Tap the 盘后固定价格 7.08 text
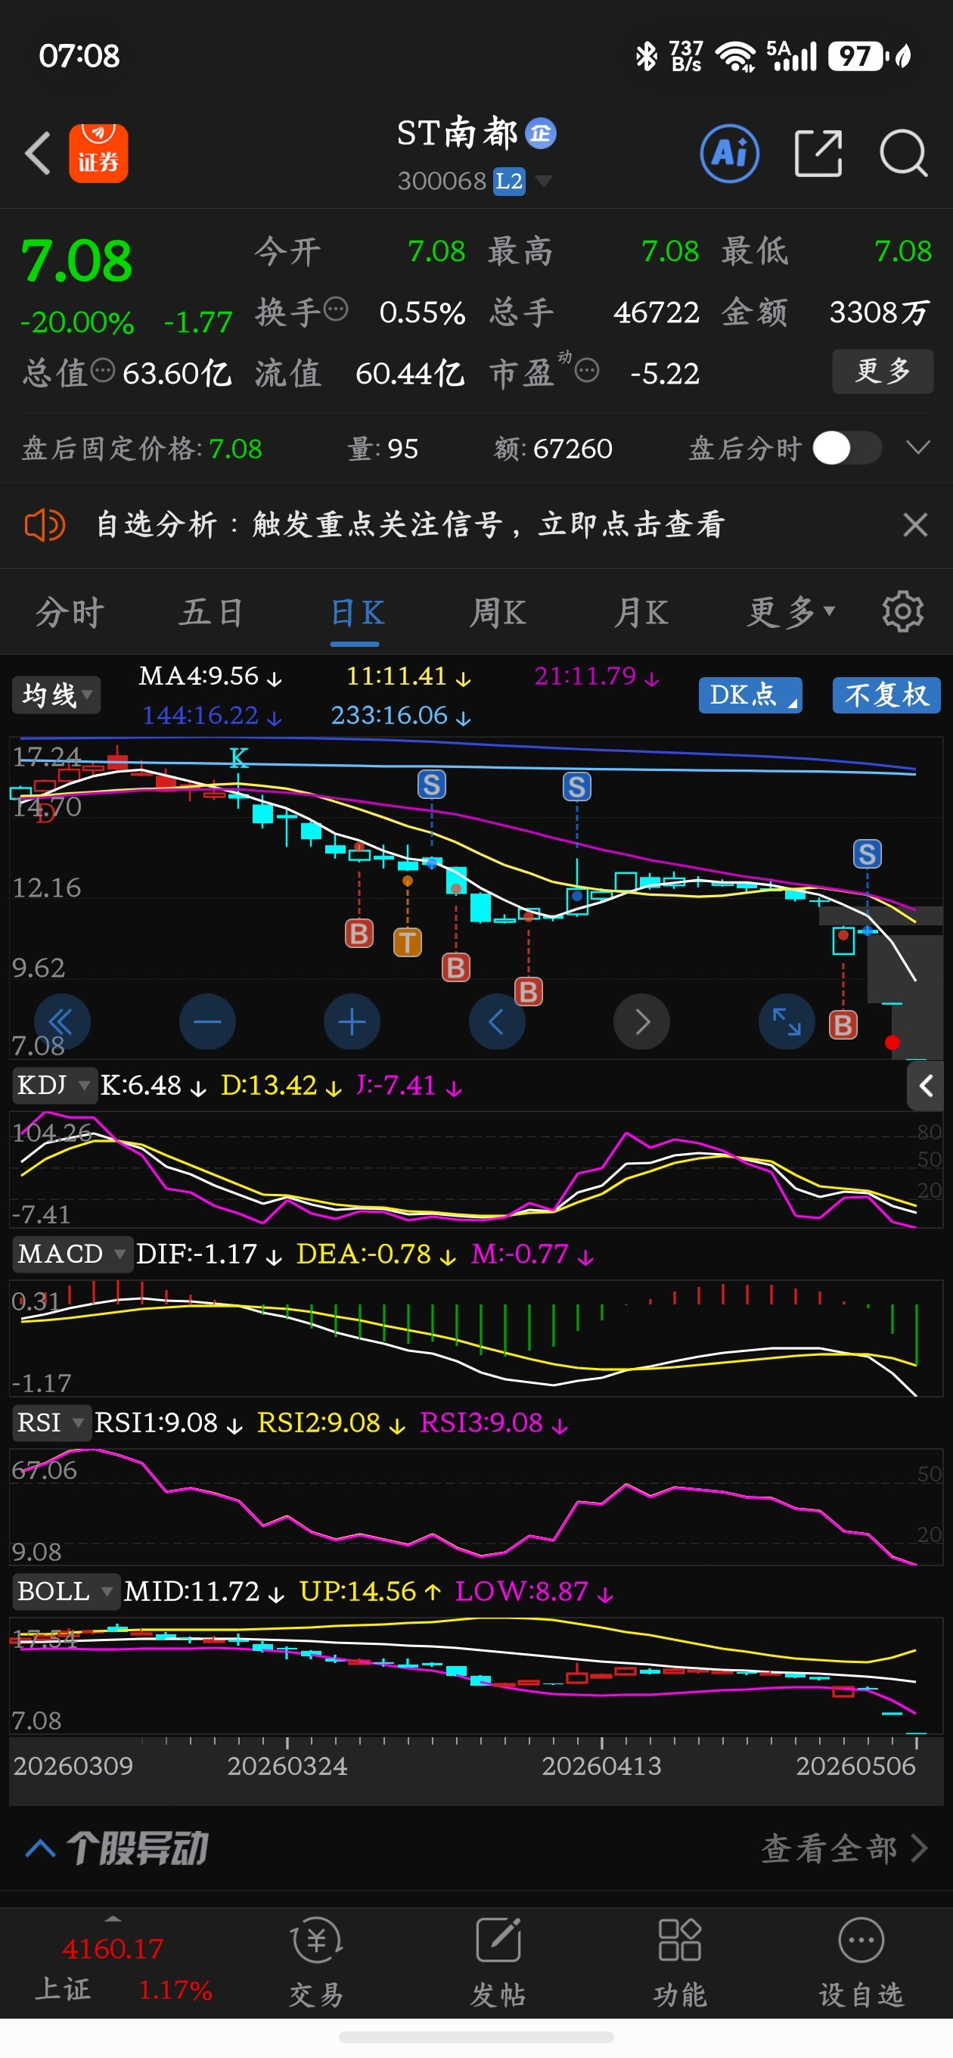Image resolution: width=953 pixels, height=2058 pixels. 141,449
